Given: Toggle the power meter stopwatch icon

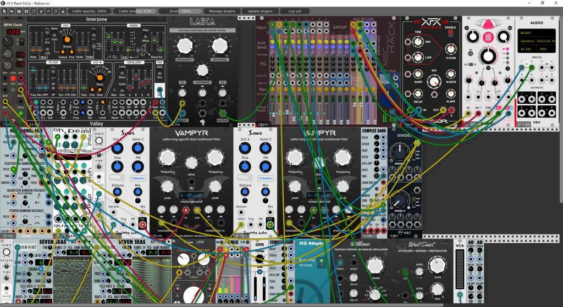Looking at the screenshot, I should tap(56, 11).
